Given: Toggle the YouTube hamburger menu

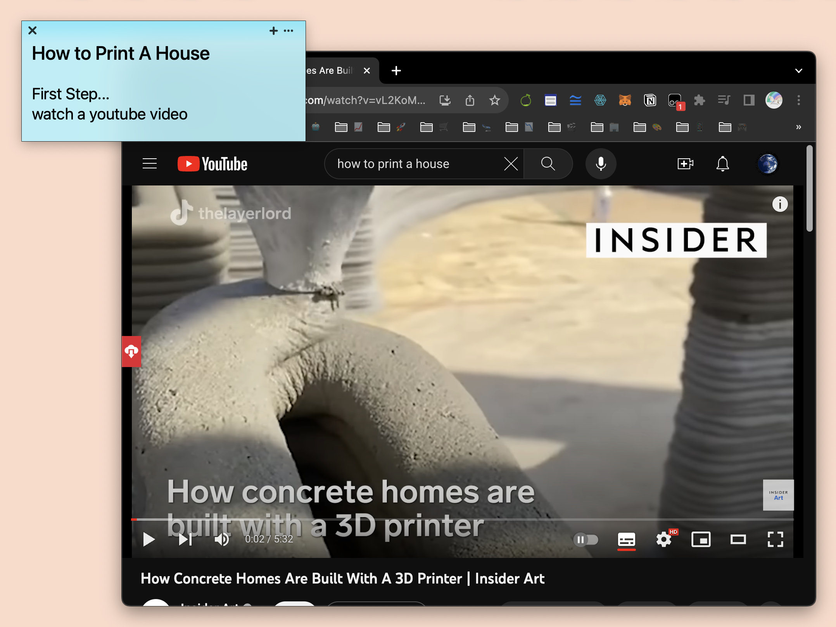Looking at the screenshot, I should click(x=150, y=163).
